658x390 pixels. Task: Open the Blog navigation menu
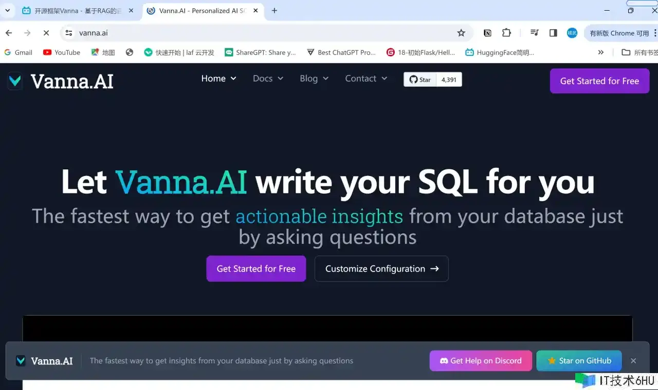coord(314,79)
